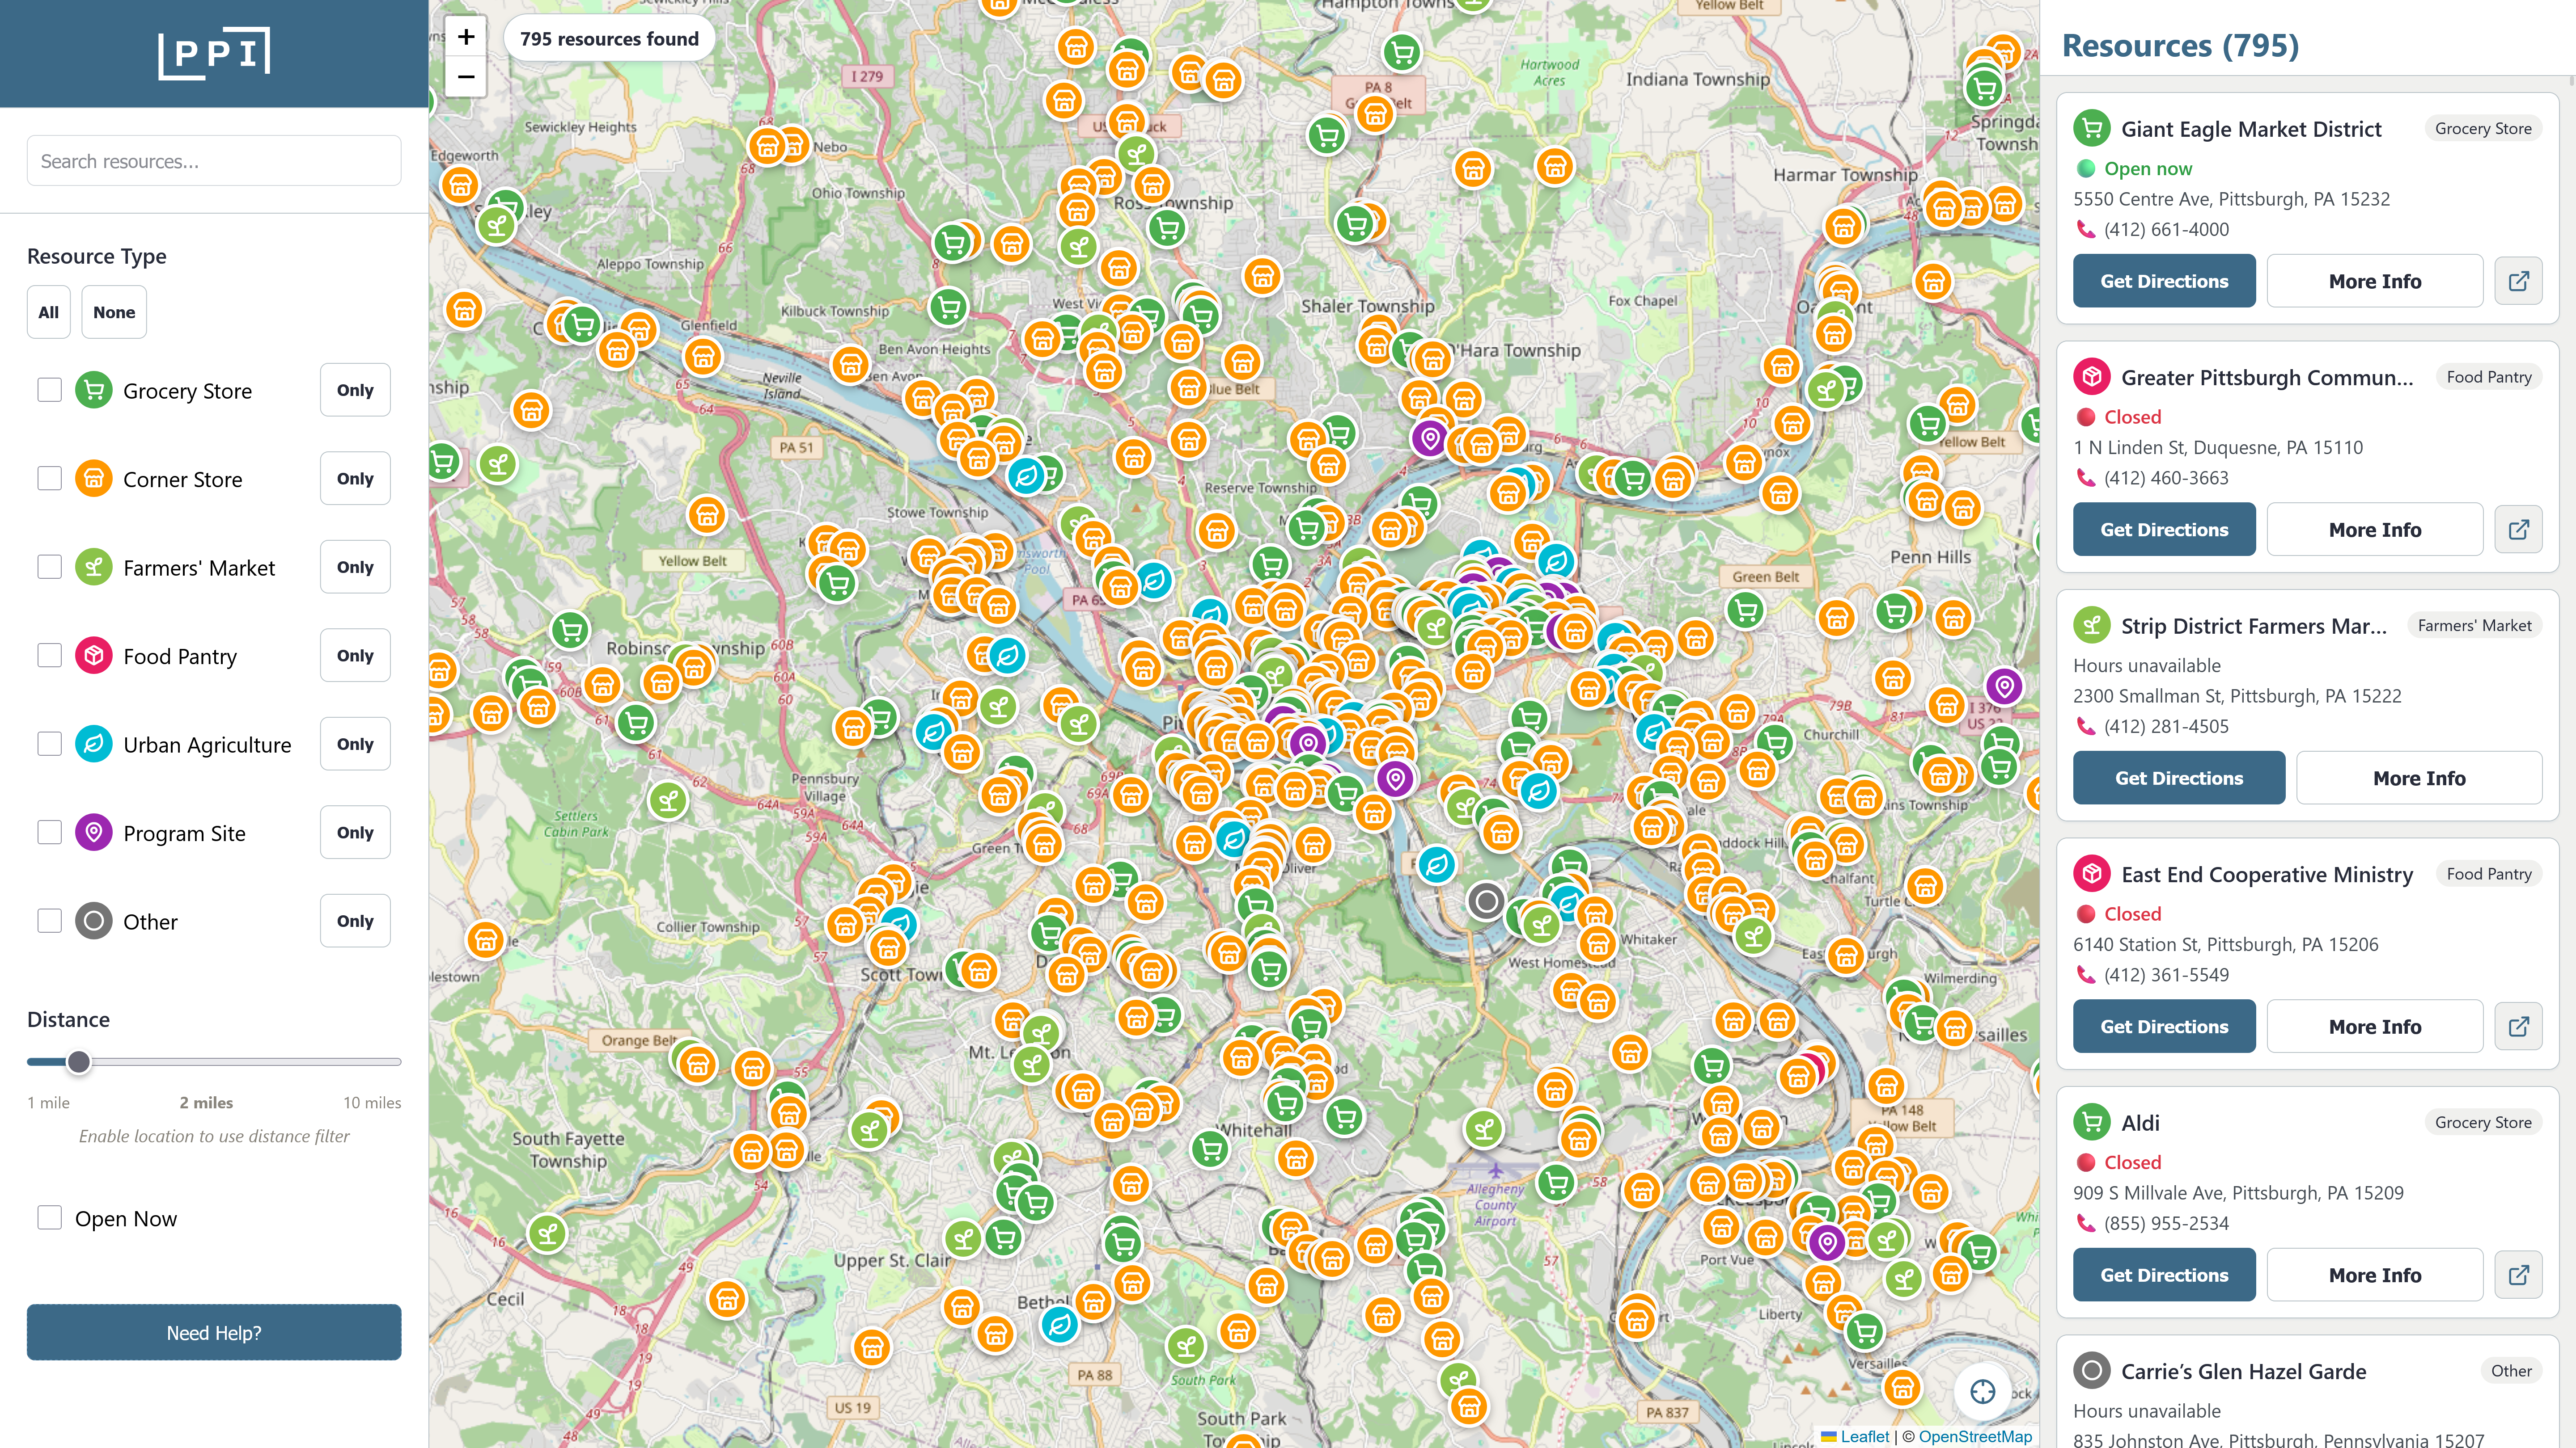Check the Corner Store checkbox

point(49,478)
